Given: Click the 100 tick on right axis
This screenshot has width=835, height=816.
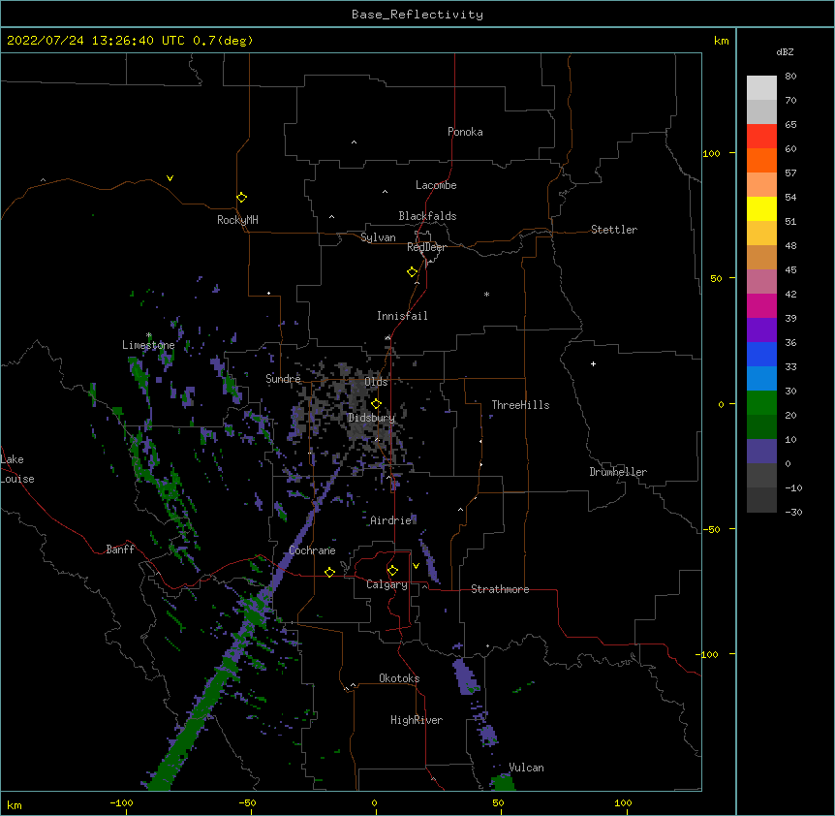Looking at the screenshot, I should (x=711, y=153).
